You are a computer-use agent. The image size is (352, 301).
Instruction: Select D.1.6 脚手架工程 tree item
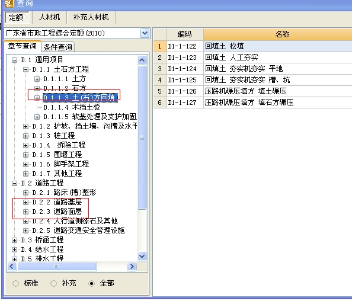click(x=60, y=164)
